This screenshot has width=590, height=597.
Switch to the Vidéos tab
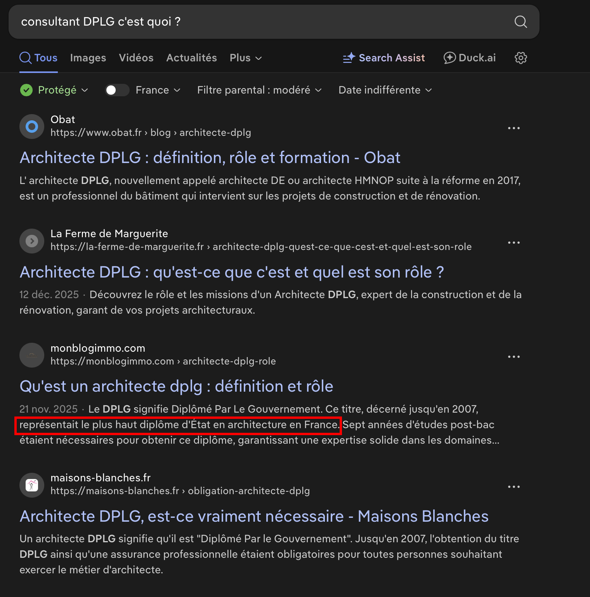click(x=136, y=58)
